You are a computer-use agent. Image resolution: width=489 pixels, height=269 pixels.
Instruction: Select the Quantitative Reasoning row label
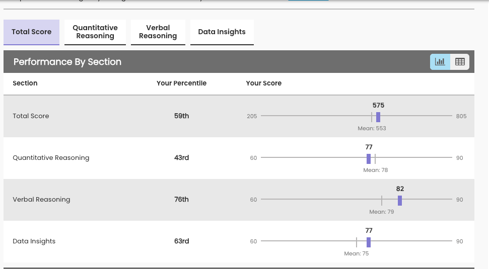click(51, 158)
